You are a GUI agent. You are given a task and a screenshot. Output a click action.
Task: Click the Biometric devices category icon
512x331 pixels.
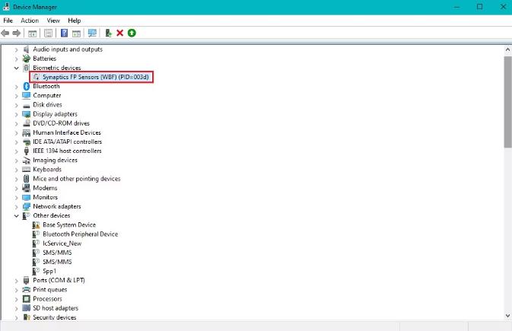[27, 68]
